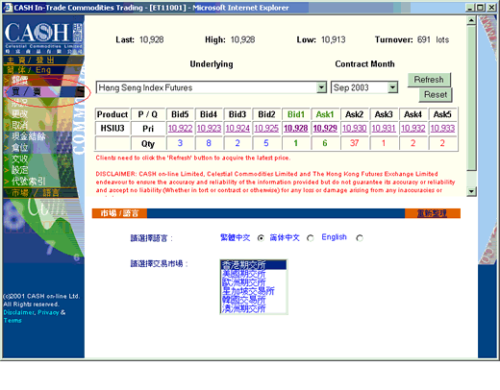Click the Ask5 price 10,933

tap(442, 129)
